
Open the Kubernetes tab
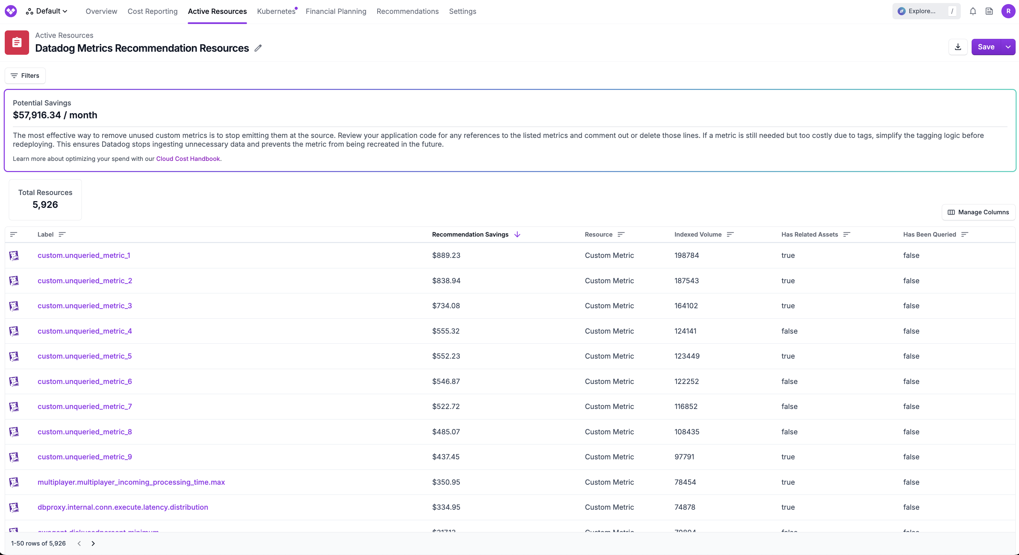[x=276, y=11]
